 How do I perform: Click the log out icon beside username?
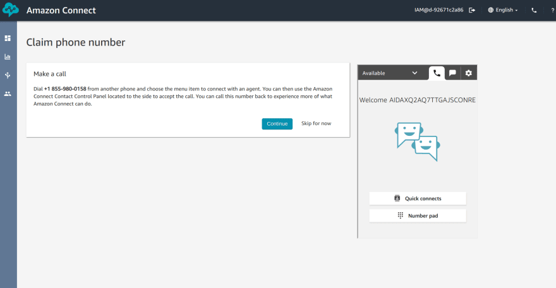472,10
